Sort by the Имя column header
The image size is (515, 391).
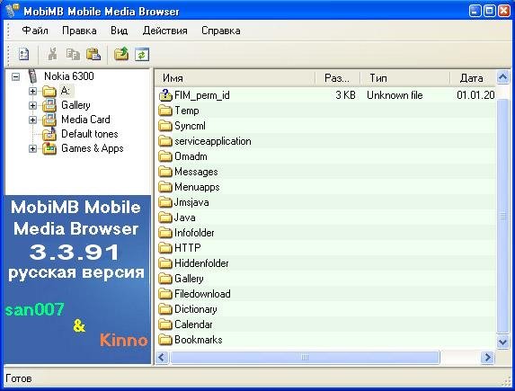point(235,78)
